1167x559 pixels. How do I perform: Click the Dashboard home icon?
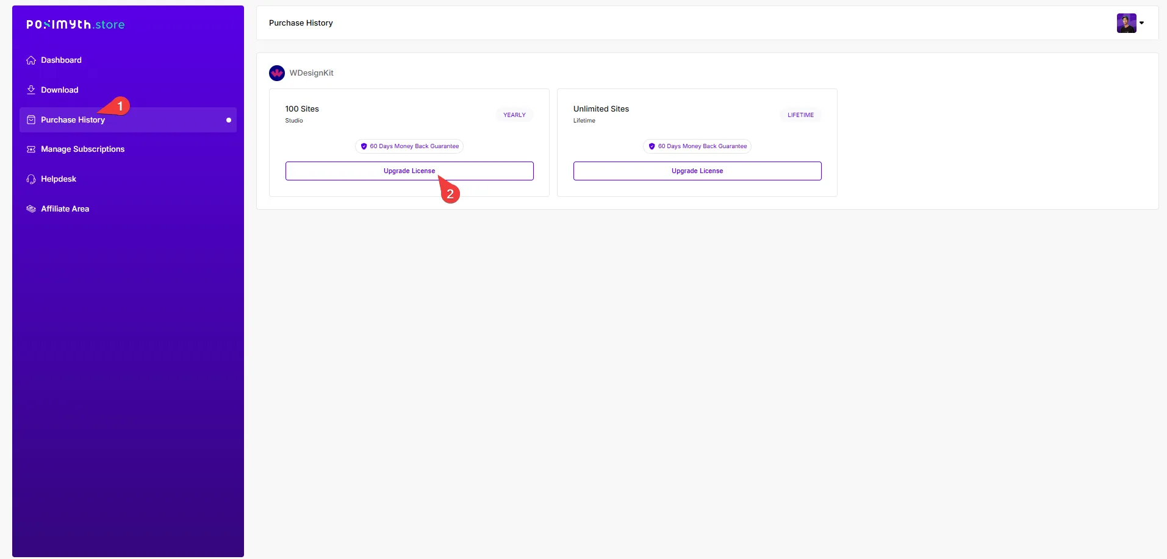(x=31, y=60)
